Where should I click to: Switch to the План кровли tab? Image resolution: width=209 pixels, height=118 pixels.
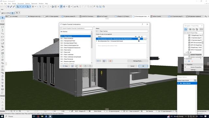click(x=52, y=16)
